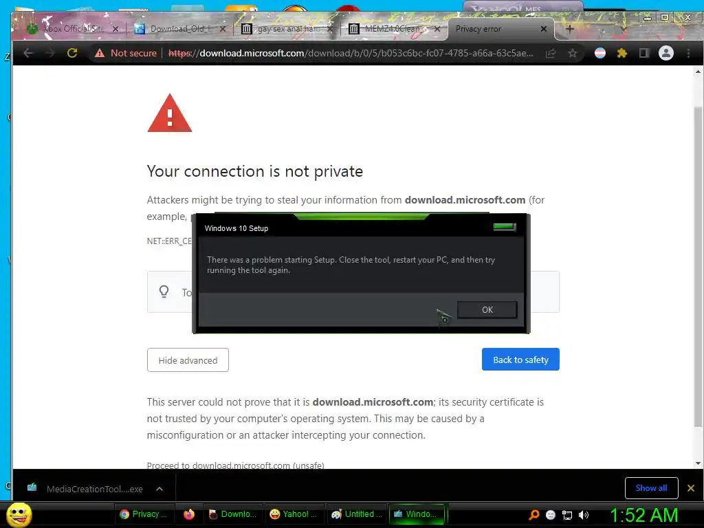The width and height of the screenshot is (704, 528).
Task: Open the smiley face Start button
Action: (19, 514)
